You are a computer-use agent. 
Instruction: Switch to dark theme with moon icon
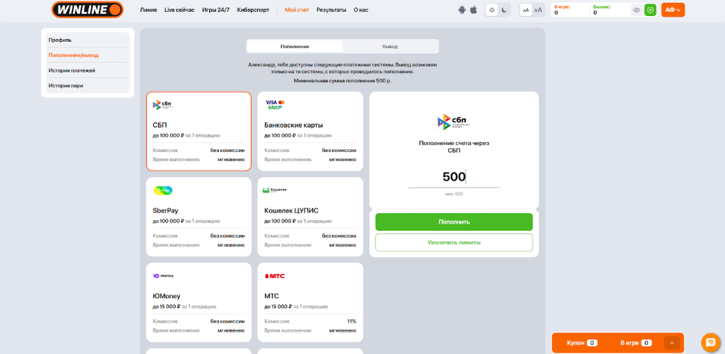click(504, 10)
